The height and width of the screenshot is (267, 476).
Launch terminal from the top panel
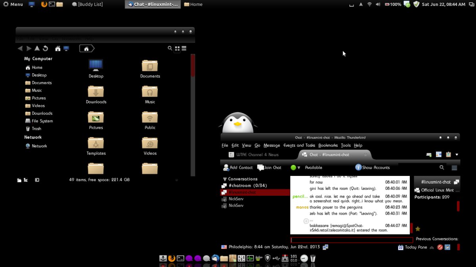click(52, 4)
